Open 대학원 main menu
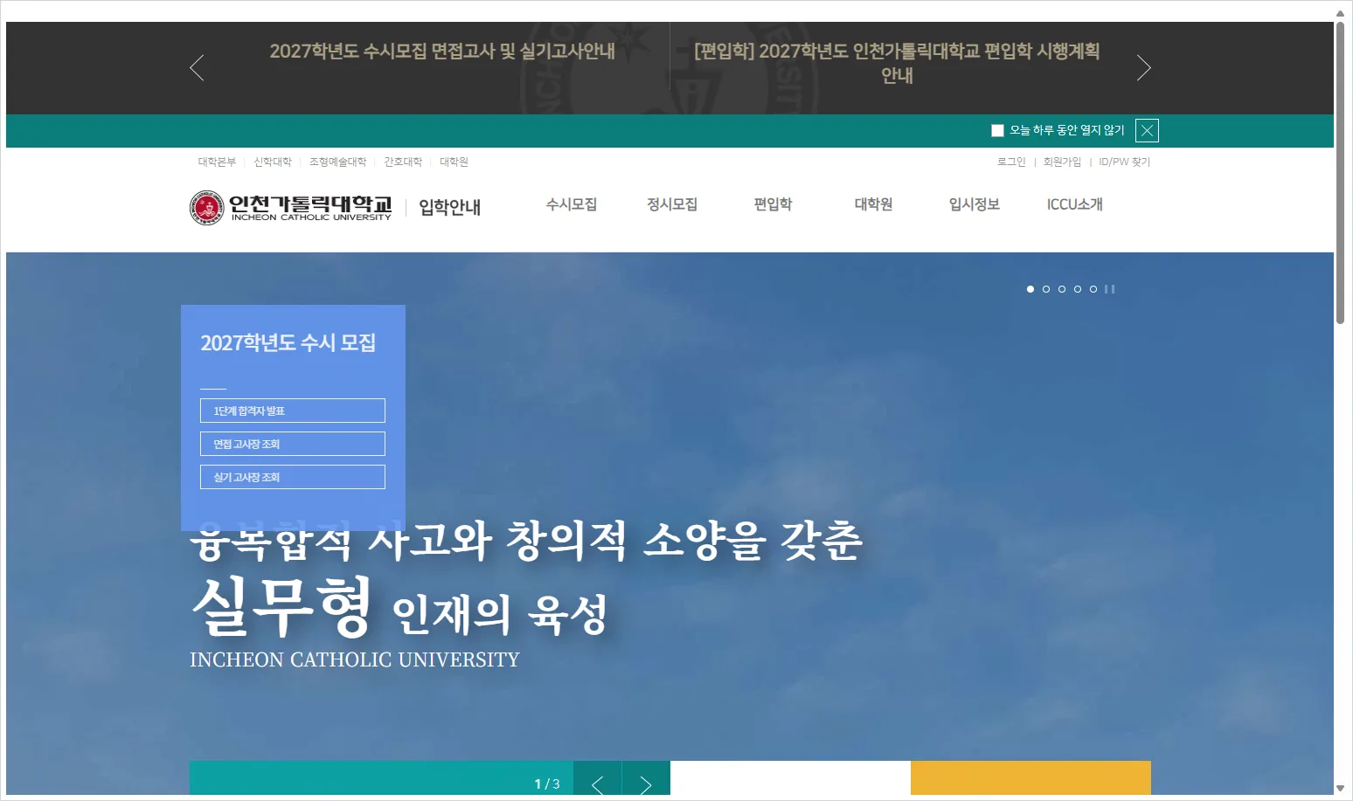The width and height of the screenshot is (1353, 801). [x=873, y=204]
